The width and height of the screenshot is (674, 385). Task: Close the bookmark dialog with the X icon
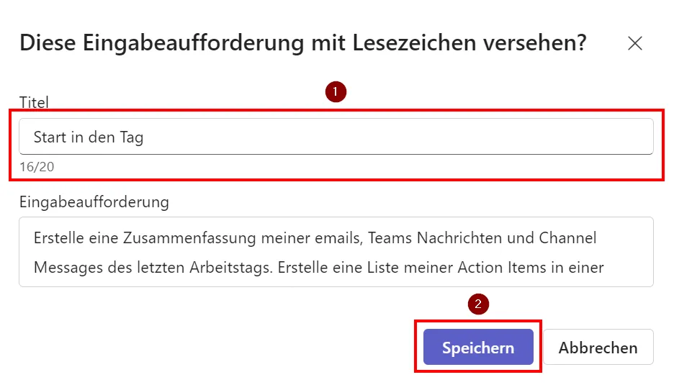click(634, 43)
